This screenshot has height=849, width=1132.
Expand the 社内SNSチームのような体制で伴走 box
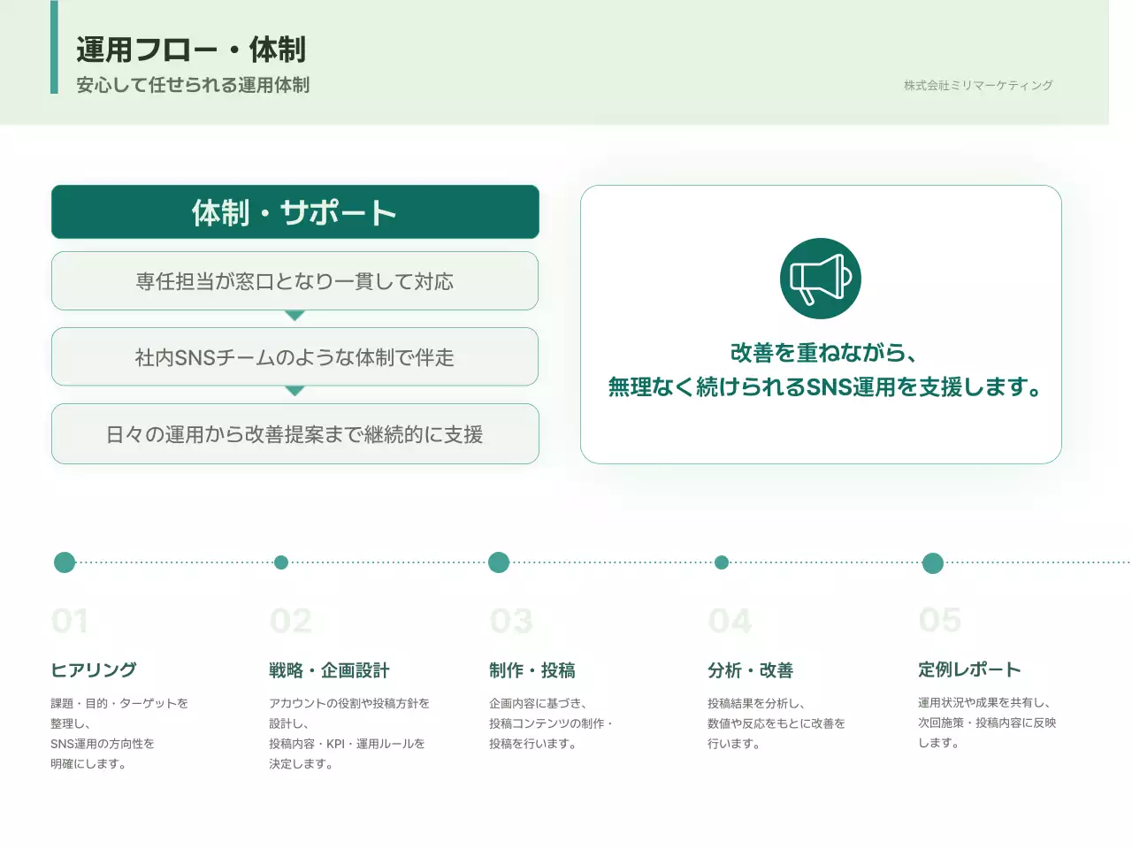(294, 356)
